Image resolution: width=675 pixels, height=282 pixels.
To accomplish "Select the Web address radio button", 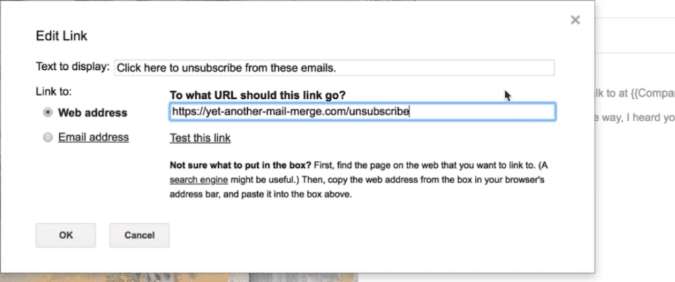I will coord(48,113).
